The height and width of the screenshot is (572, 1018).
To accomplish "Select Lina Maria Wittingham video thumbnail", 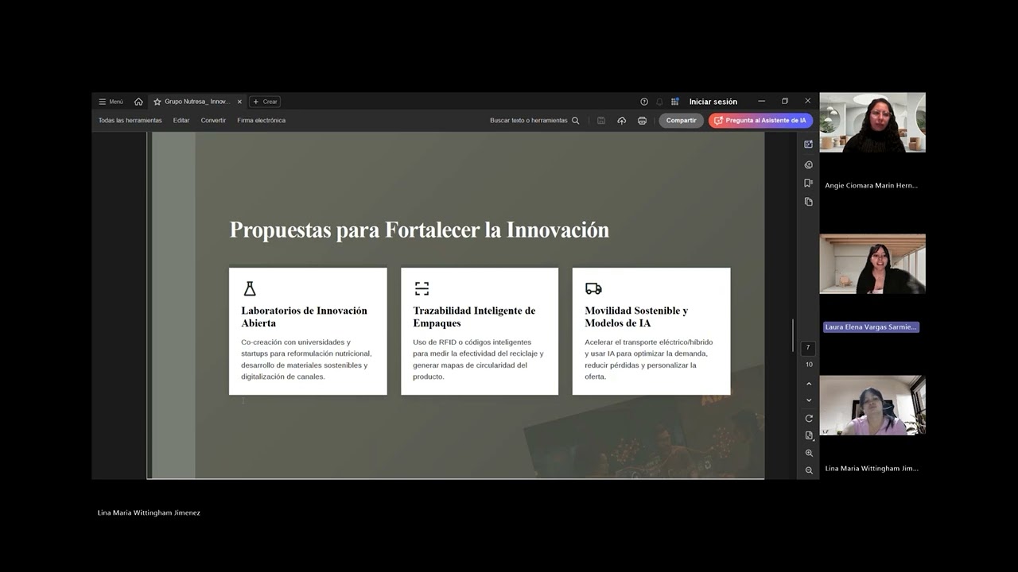I will [872, 405].
